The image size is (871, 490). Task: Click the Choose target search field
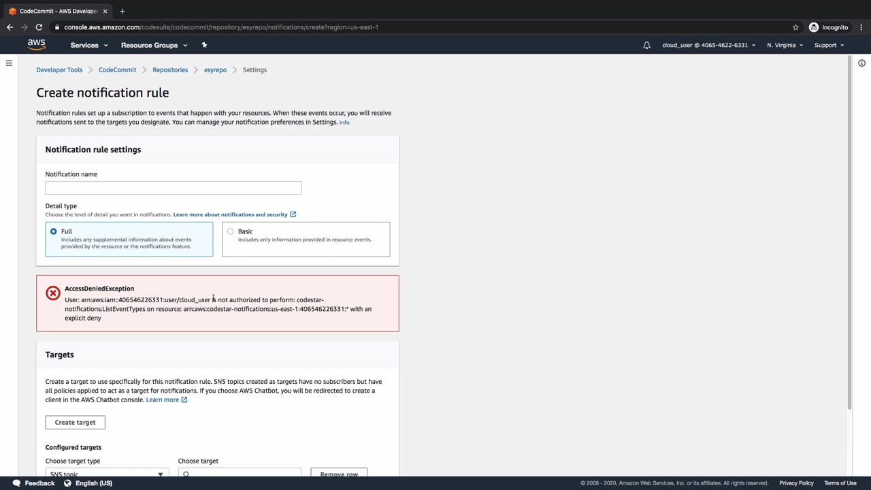240,473
